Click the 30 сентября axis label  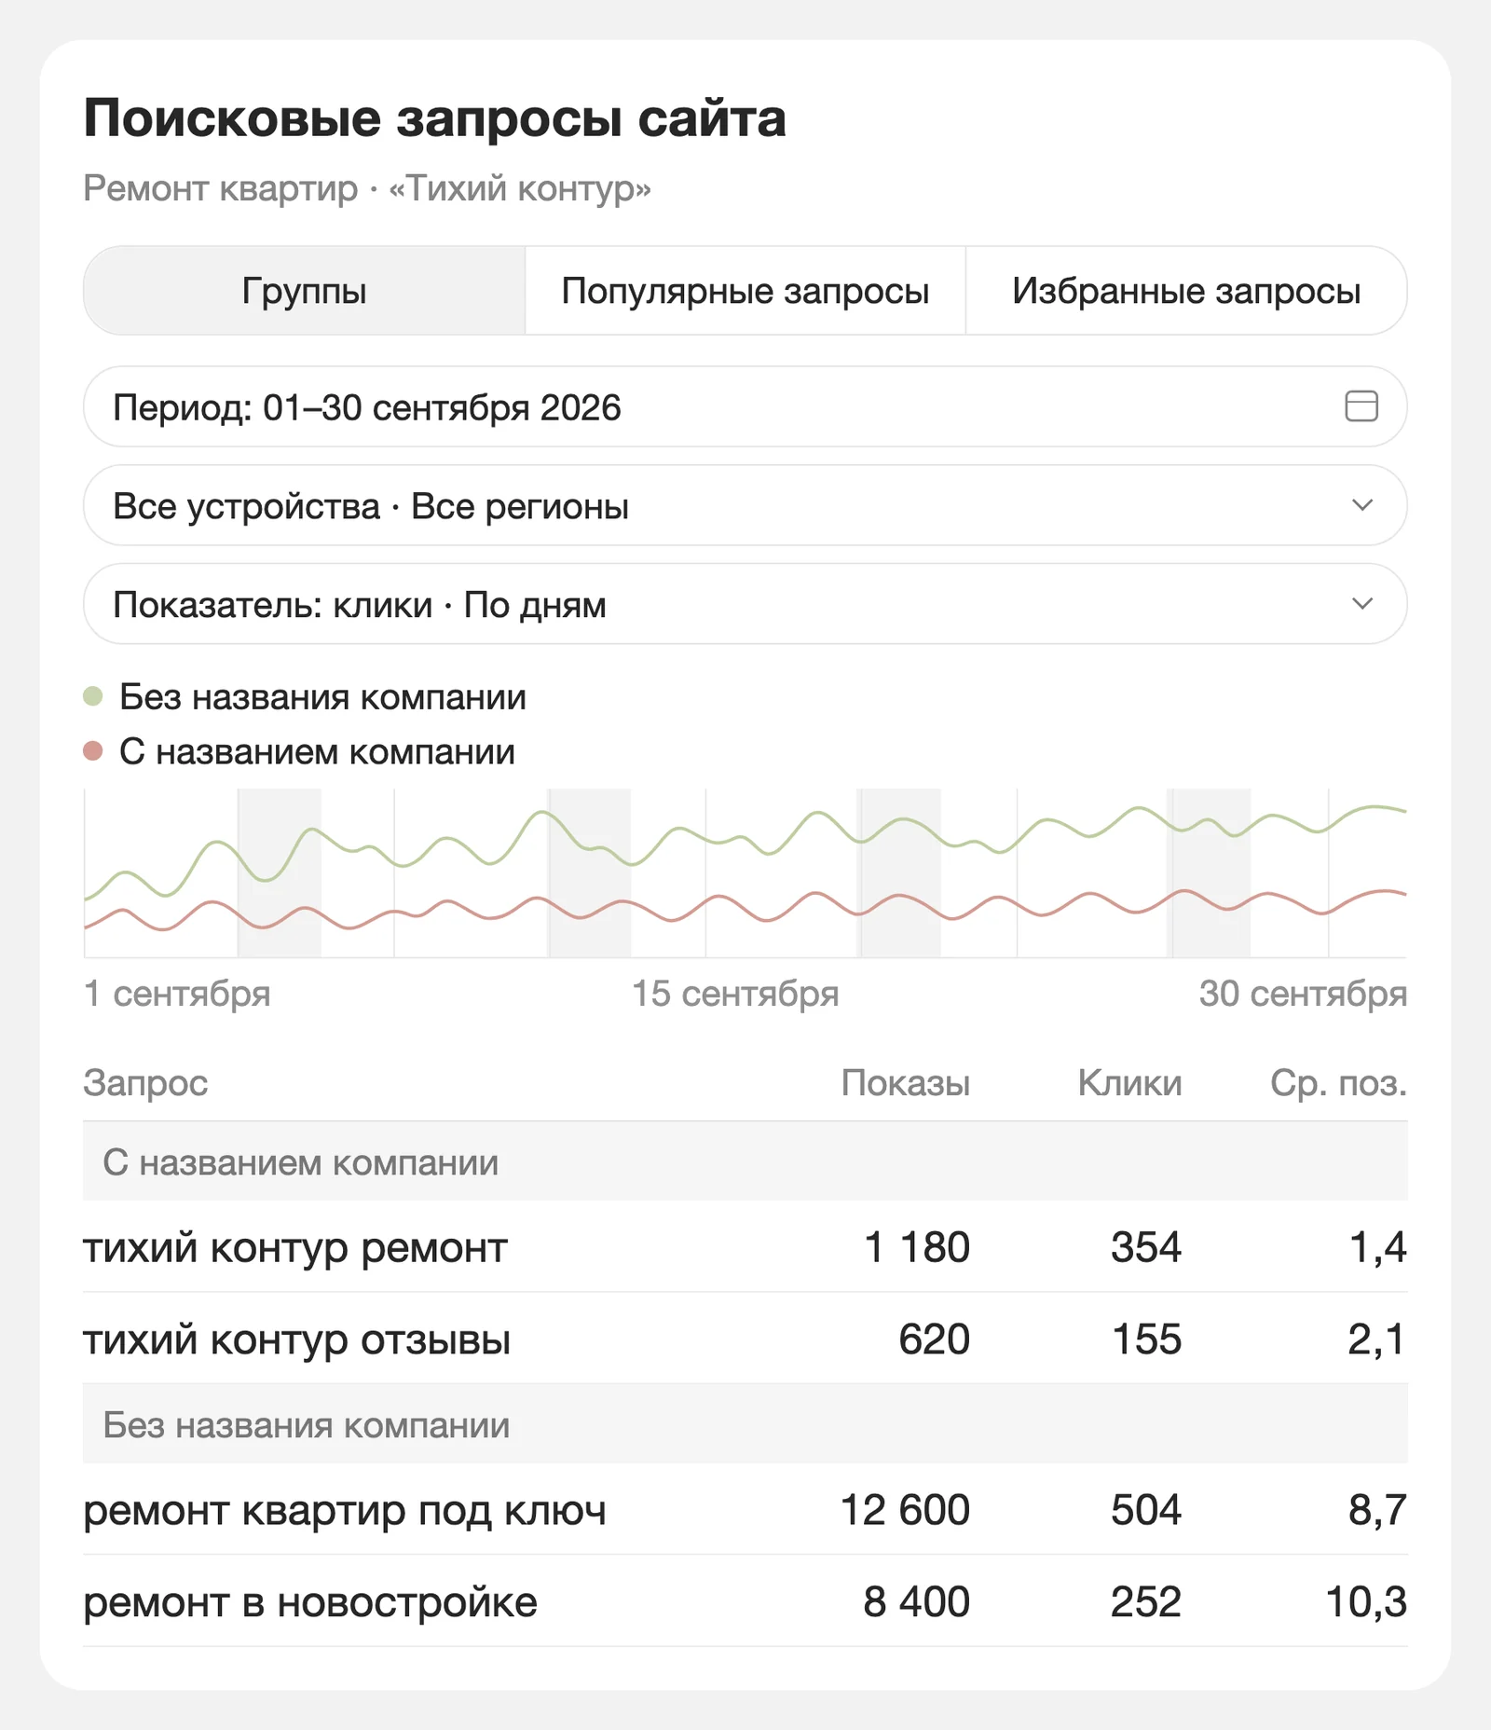[x=1303, y=994]
